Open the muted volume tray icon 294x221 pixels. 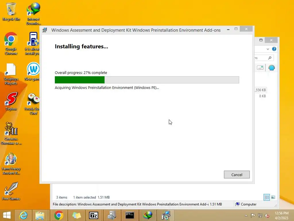click(267, 215)
